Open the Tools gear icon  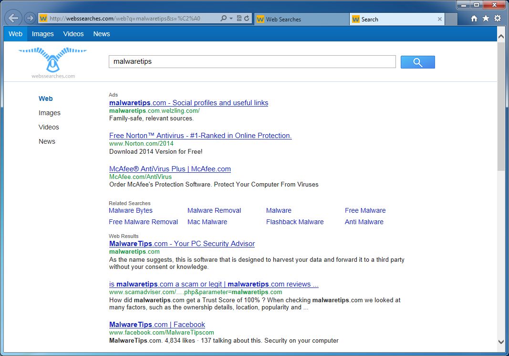(498, 19)
